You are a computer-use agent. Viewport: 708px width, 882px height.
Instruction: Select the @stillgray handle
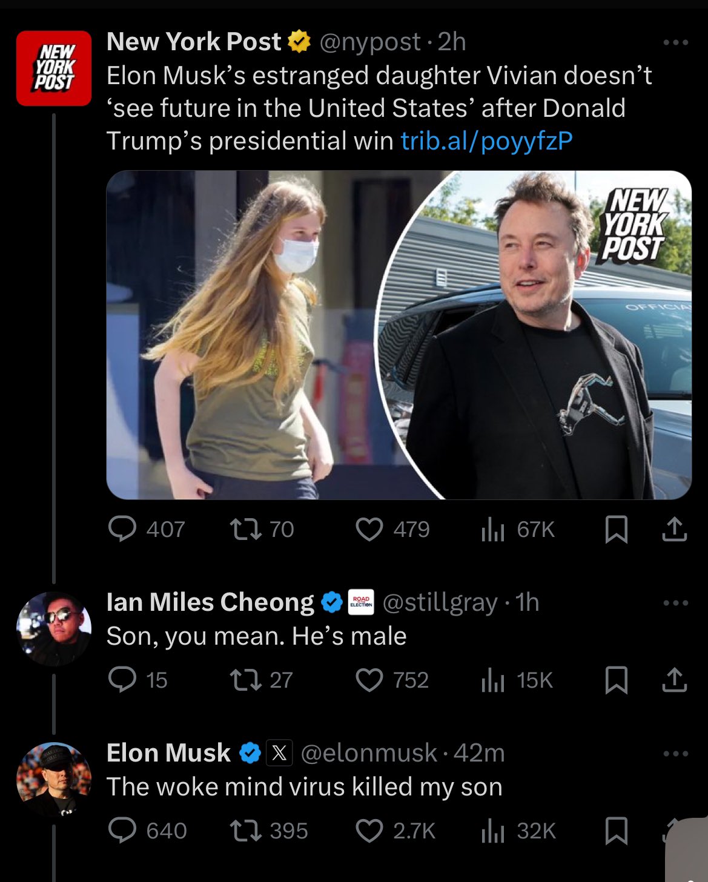[x=442, y=602]
